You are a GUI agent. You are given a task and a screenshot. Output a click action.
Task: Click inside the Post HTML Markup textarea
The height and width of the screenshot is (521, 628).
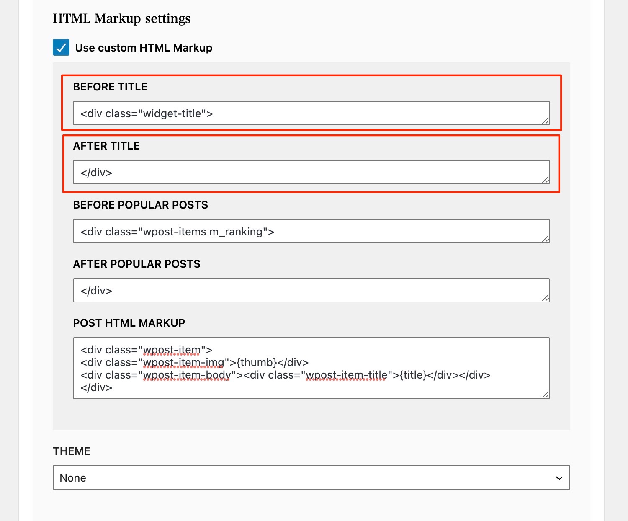click(x=311, y=368)
